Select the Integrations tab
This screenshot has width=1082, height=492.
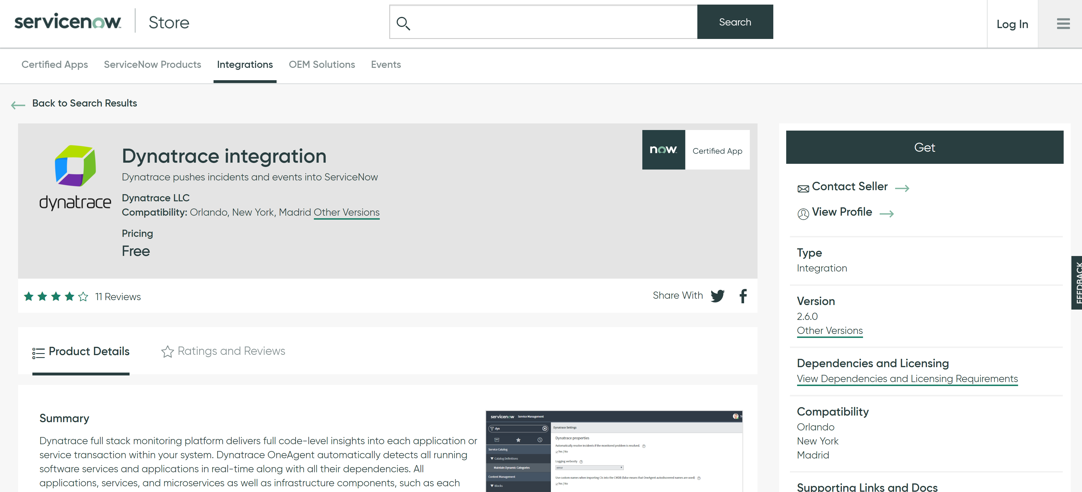(x=244, y=65)
